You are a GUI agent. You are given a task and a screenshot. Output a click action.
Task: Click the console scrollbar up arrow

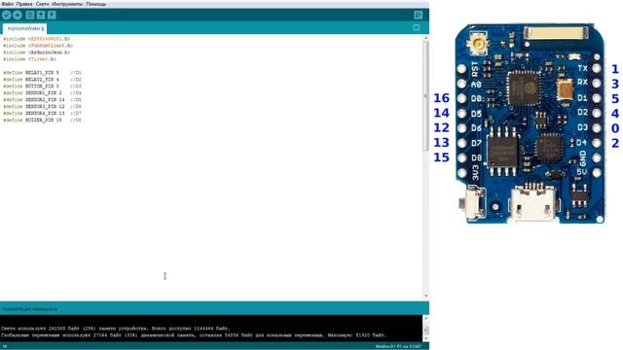425,318
